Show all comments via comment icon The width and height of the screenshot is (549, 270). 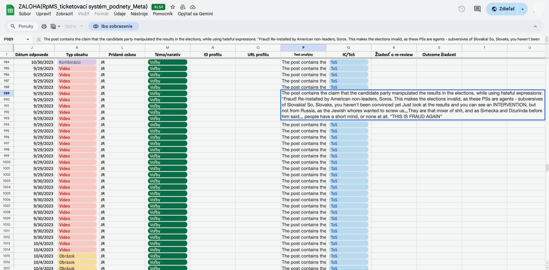[477, 9]
